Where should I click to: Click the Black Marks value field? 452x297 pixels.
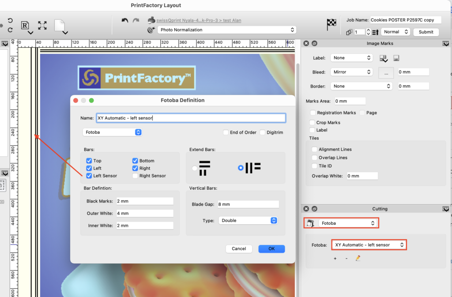pos(145,201)
